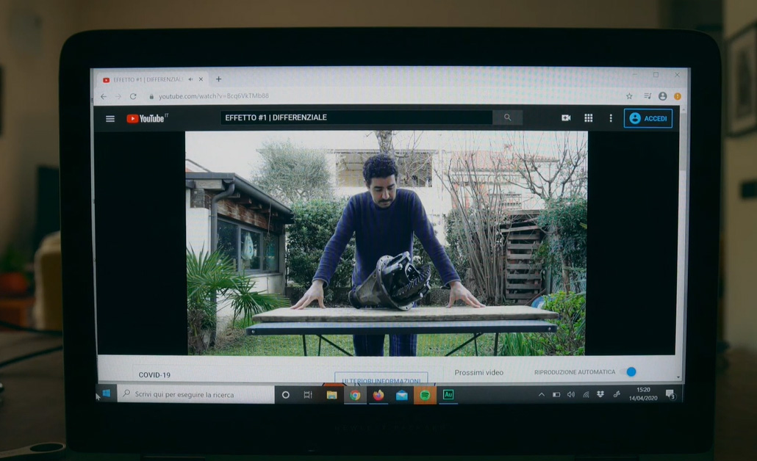Open the YouTube hamburger guide menu

pos(110,119)
